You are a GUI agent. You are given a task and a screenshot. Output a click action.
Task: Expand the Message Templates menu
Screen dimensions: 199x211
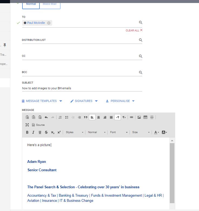[x=42, y=101]
